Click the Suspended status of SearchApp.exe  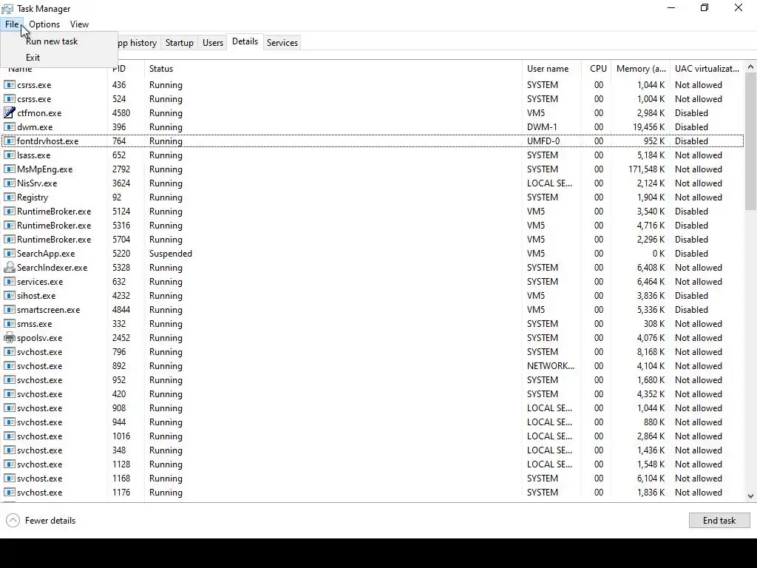pos(171,253)
